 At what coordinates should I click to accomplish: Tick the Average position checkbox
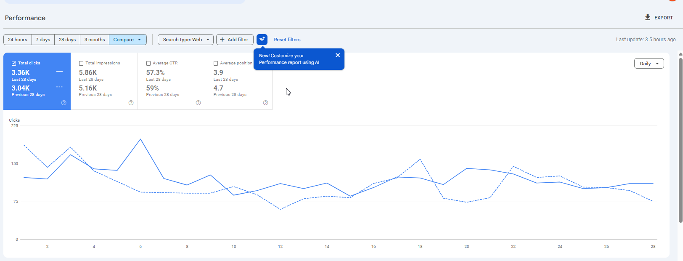coord(216,63)
